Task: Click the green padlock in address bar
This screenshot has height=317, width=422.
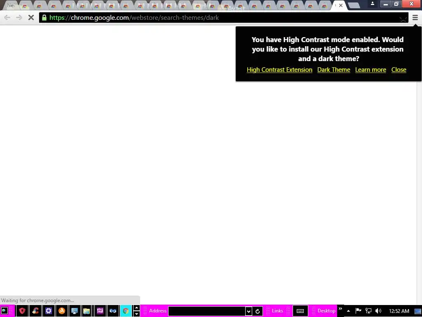Action: 44,18
